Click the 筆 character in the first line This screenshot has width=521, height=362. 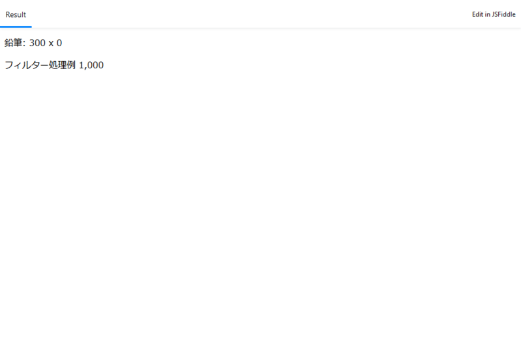pyautogui.click(x=18, y=43)
